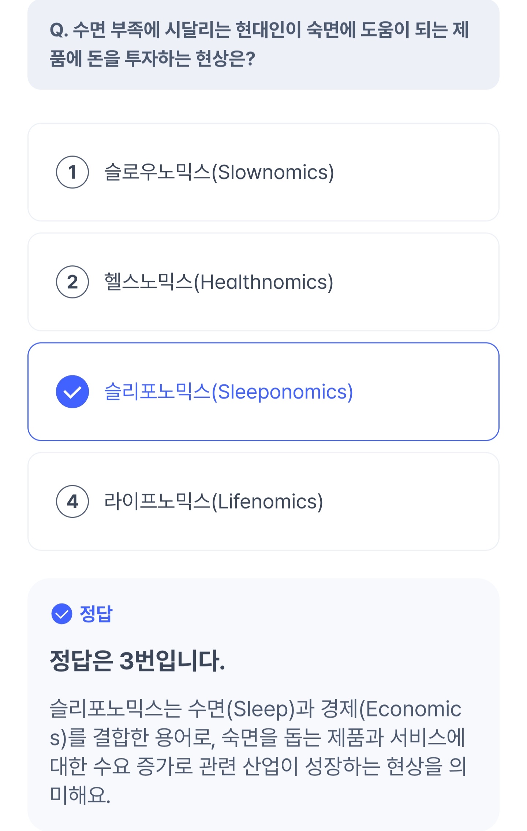Click the Q. prefix of the question
Image resolution: width=527 pixels, height=831 pixels.
click(59, 30)
